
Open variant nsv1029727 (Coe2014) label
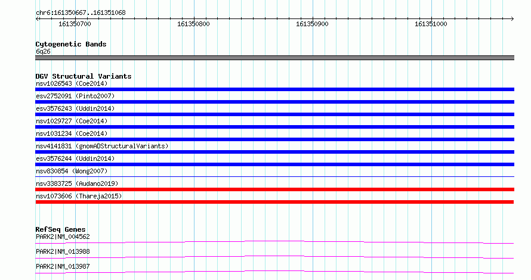[x=72, y=121]
